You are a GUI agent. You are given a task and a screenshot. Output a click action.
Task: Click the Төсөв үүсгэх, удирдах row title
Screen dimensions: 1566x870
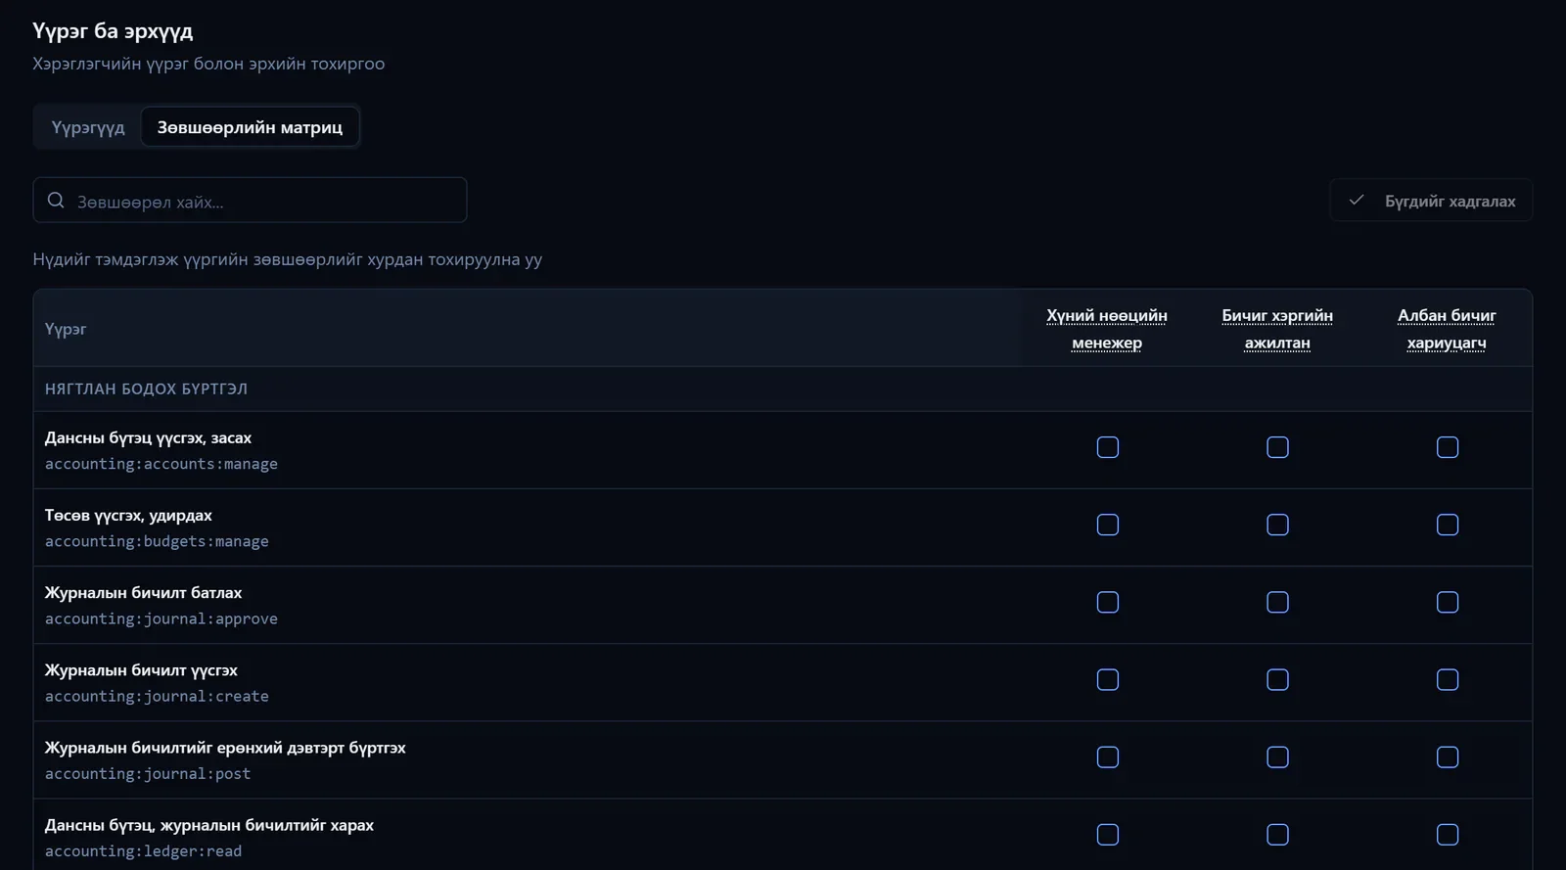128,515
